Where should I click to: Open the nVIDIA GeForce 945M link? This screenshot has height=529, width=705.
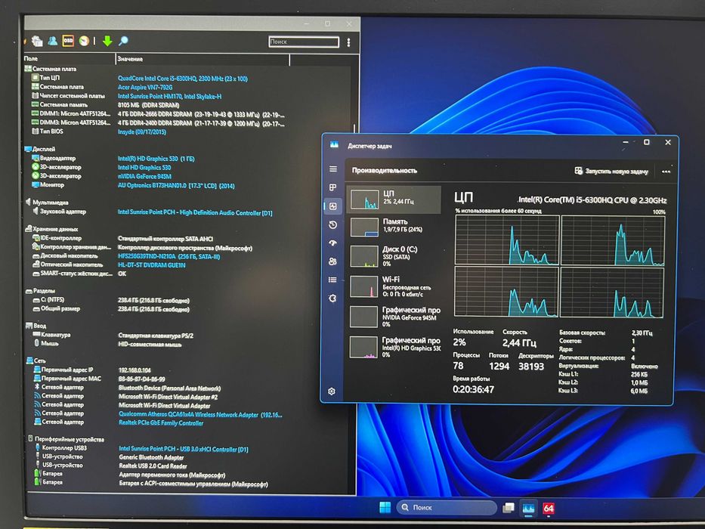click(144, 176)
